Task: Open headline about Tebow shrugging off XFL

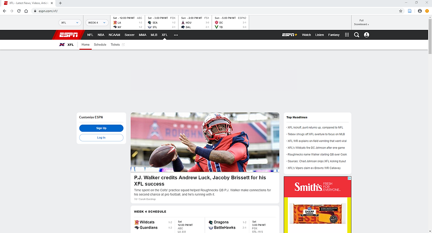Action: pos(316,134)
